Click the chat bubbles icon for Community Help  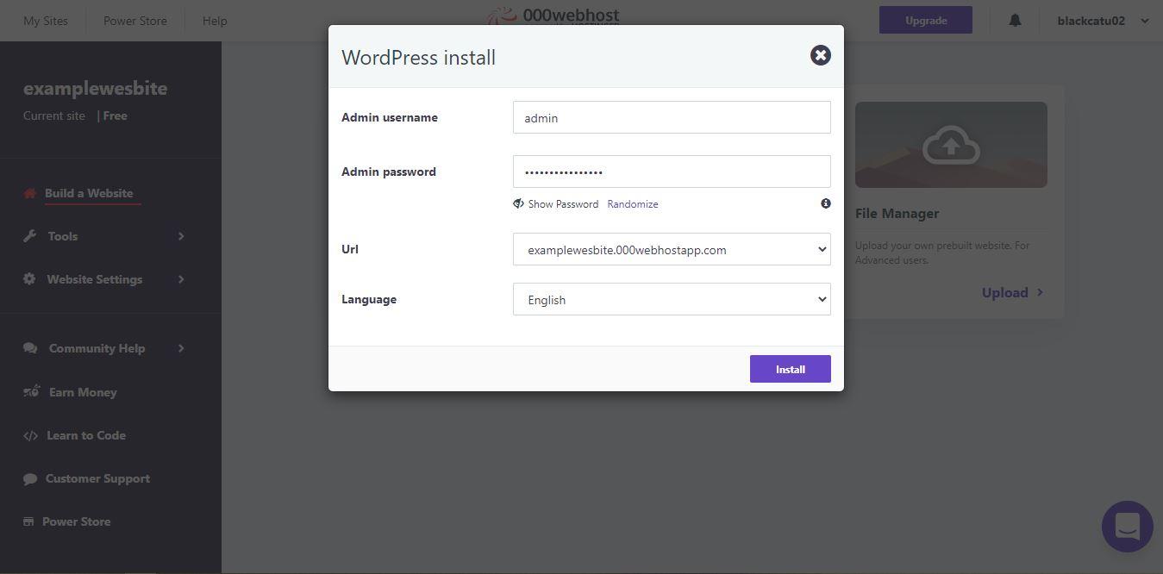pos(30,348)
